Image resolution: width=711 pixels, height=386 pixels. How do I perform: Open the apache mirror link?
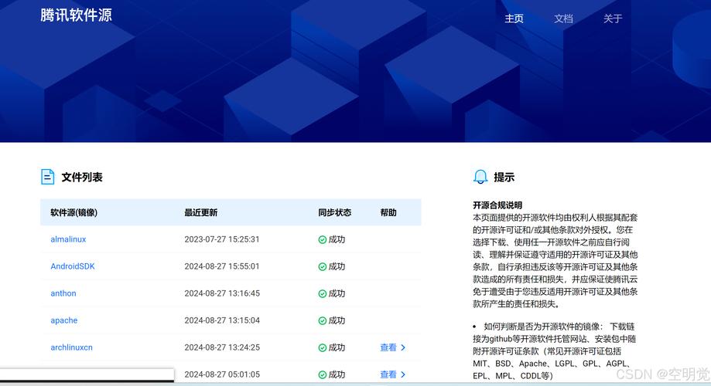pos(64,320)
